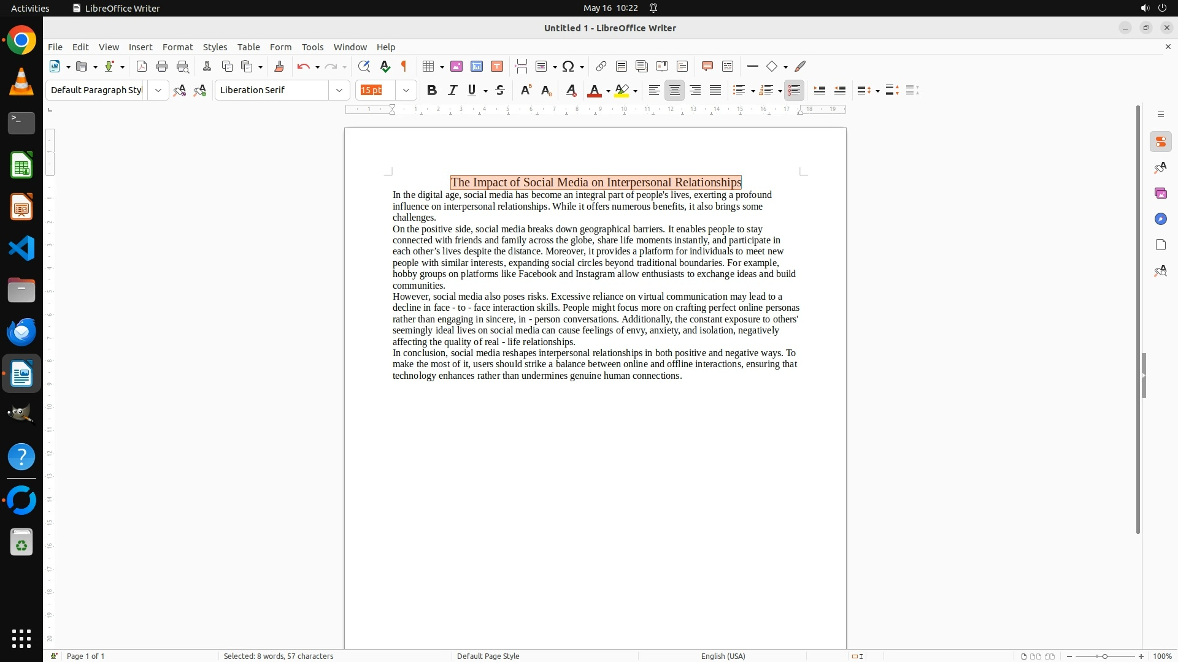Click the zoom slider in status bar
This screenshot has width=1178, height=662.
pyautogui.click(x=1105, y=656)
